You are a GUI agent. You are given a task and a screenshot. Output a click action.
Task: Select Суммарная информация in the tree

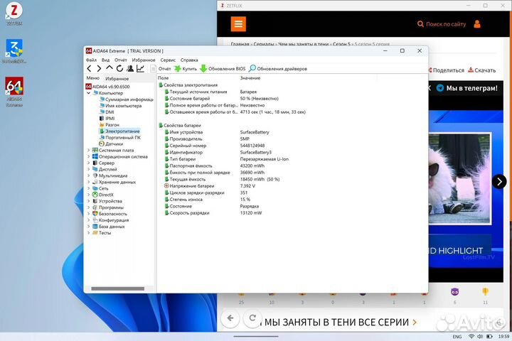click(x=128, y=99)
